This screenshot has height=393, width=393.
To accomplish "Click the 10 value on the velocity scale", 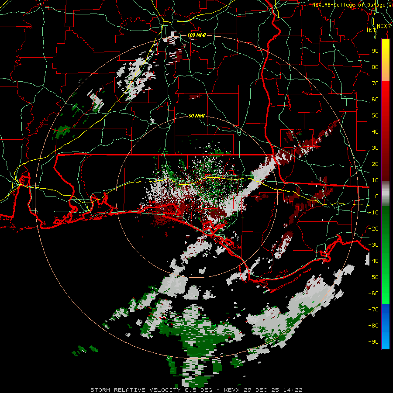I will coord(375,180).
